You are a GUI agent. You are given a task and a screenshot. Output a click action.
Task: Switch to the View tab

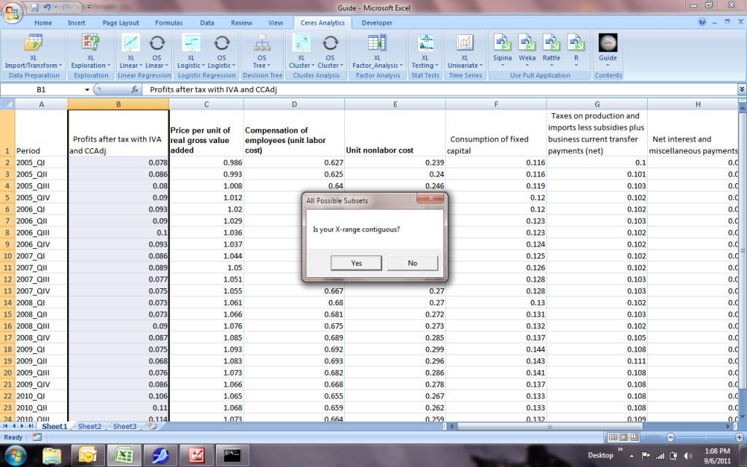[x=275, y=23]
